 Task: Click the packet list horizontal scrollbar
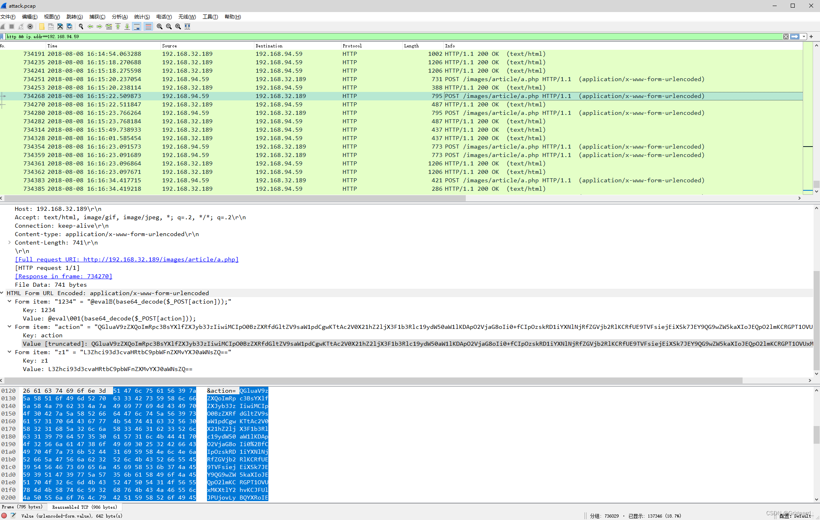235,198
